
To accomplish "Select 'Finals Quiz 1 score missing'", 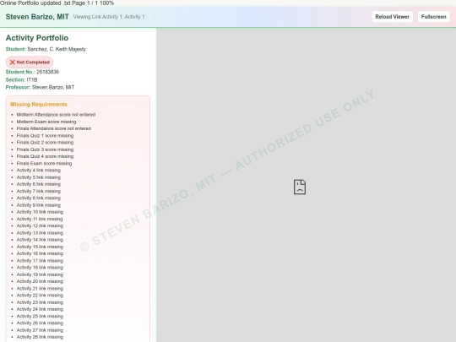I will [45, 135].
